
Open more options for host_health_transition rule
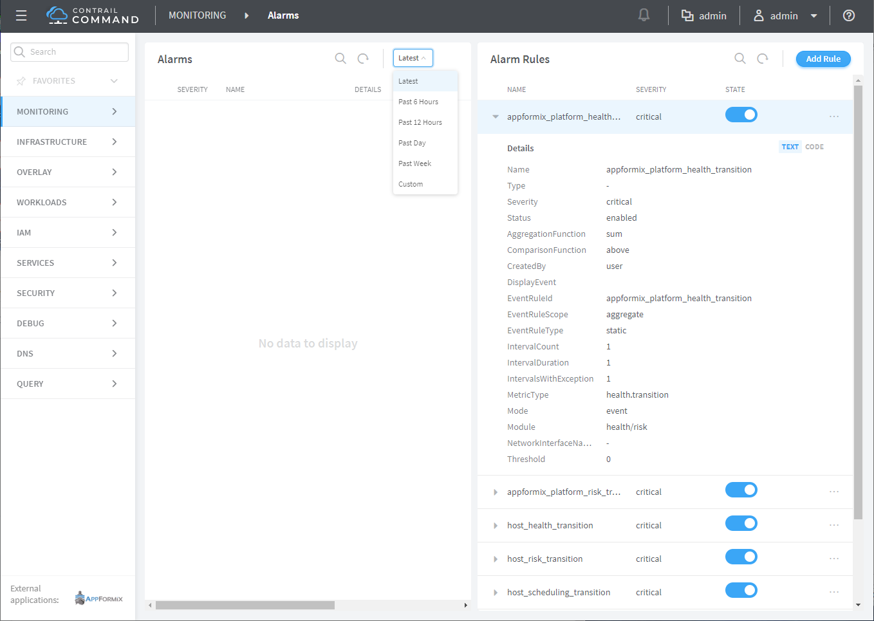tap(834, 525)
